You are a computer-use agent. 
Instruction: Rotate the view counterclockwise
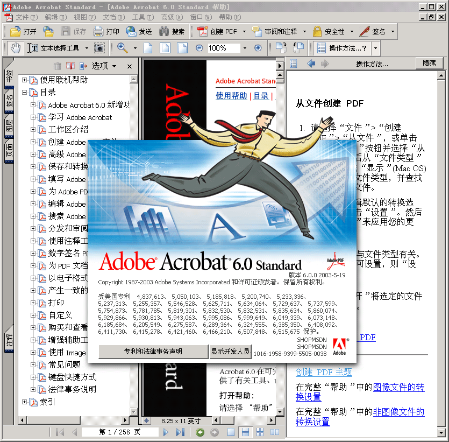pos(298,48)
